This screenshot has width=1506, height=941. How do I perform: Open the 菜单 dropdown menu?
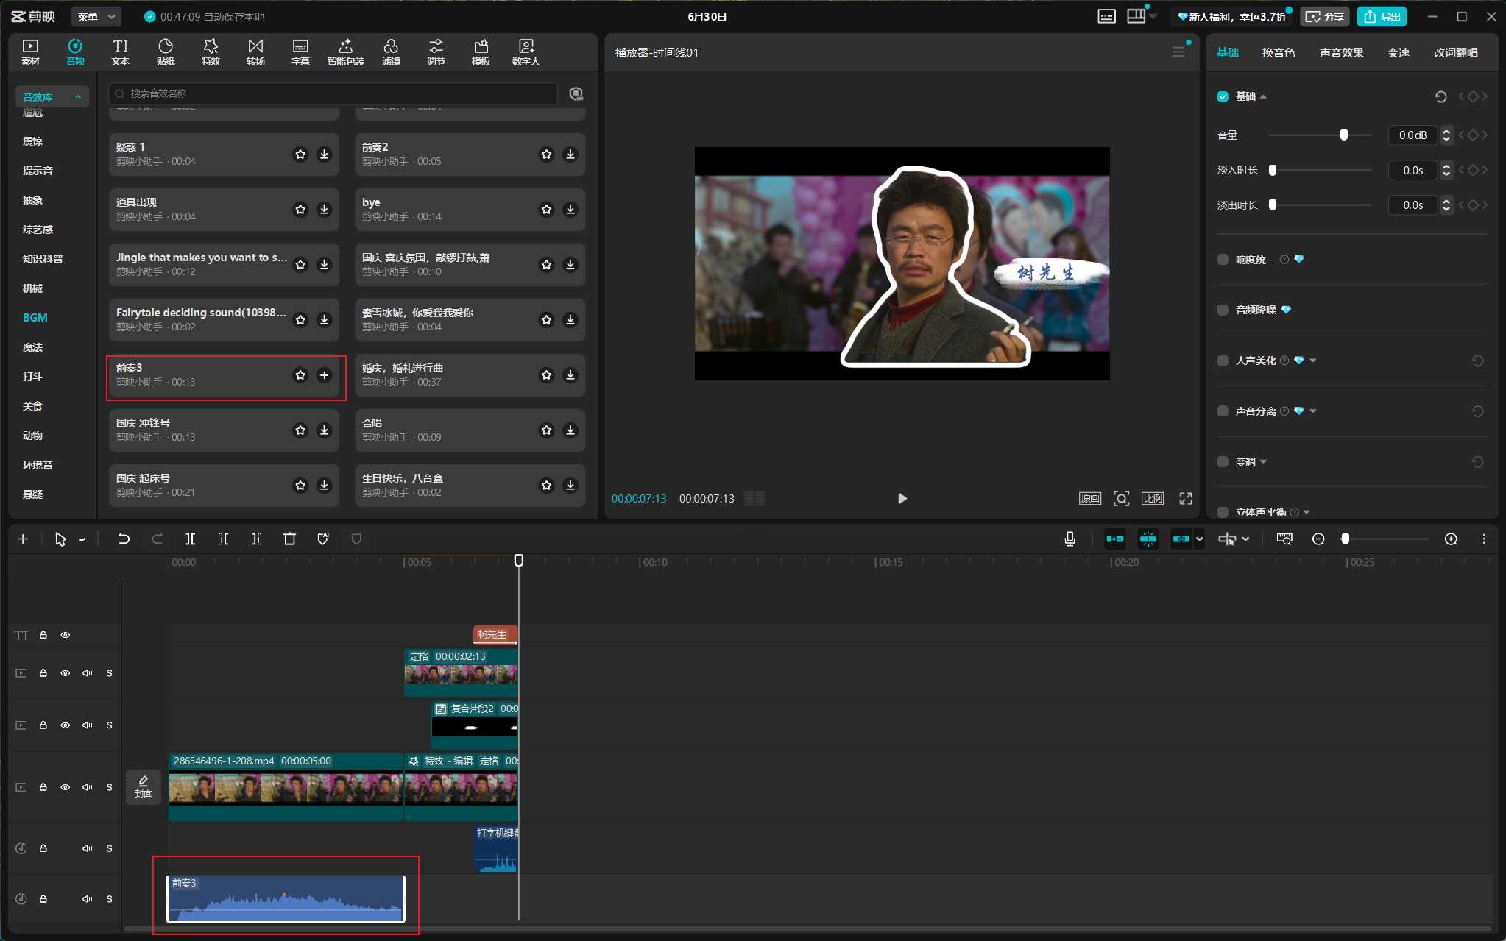(x=97, y=16)
